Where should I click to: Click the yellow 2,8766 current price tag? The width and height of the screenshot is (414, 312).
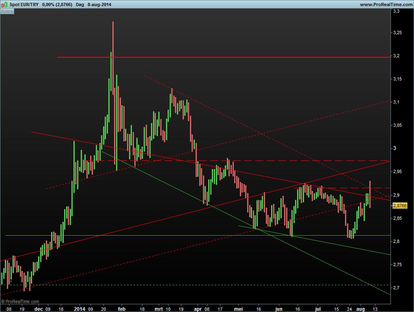pos(400,206)
